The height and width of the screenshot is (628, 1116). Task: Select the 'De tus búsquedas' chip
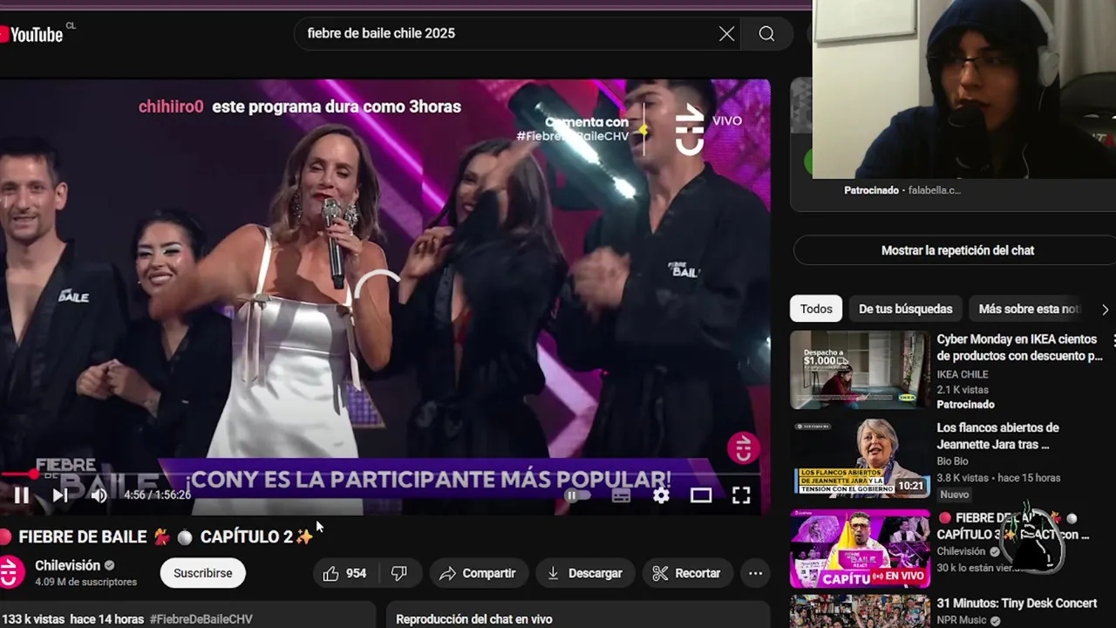tap(905, 309)
